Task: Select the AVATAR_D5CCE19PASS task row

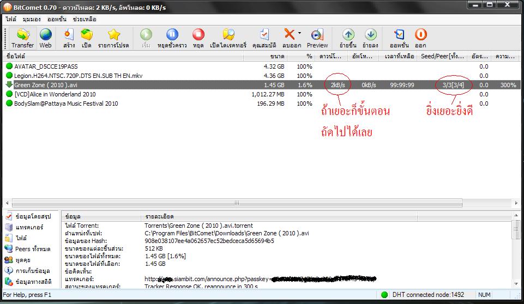Action: [261, 66]
